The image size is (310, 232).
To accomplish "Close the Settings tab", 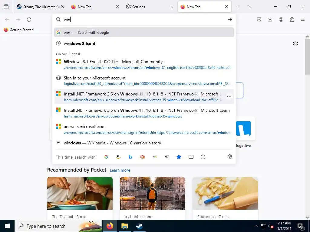I will coord(172,7).
